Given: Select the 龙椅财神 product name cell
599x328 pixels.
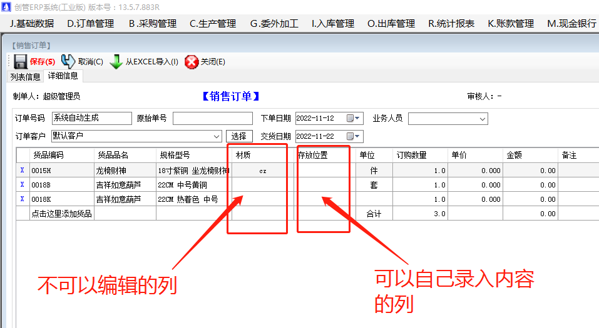Looking at the screenshot, I should point(125,171).
